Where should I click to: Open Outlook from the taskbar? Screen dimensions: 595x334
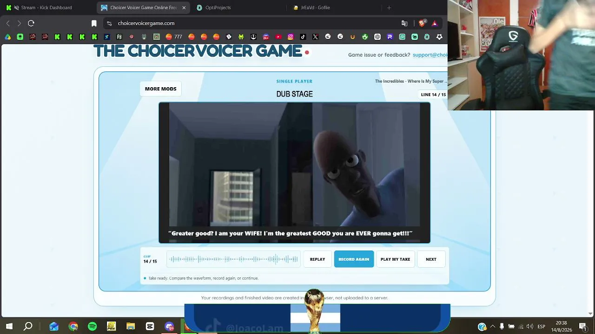[54, 327]
